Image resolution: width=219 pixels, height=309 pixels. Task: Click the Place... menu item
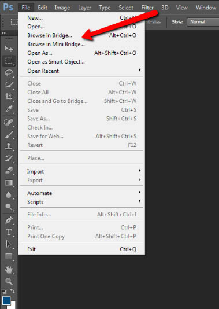[x=81, y=158]
